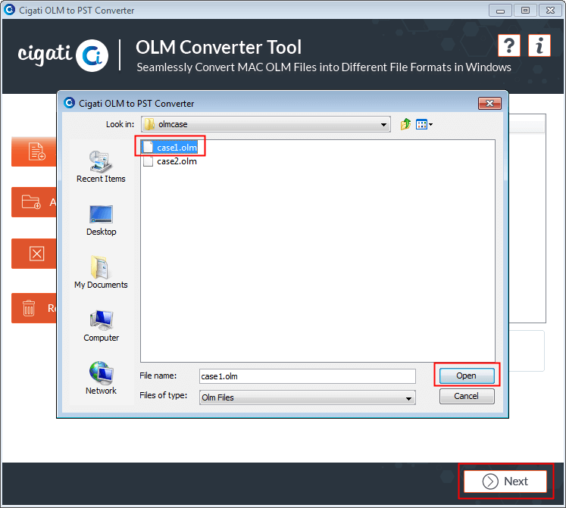Open Network location

[x=101, y=378]
